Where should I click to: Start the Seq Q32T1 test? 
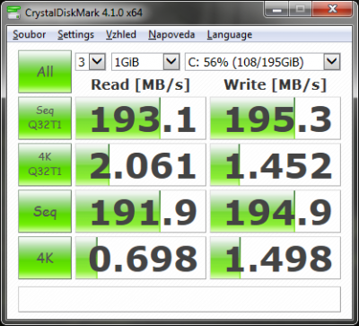pyautogui.click(x=45, y=118)
